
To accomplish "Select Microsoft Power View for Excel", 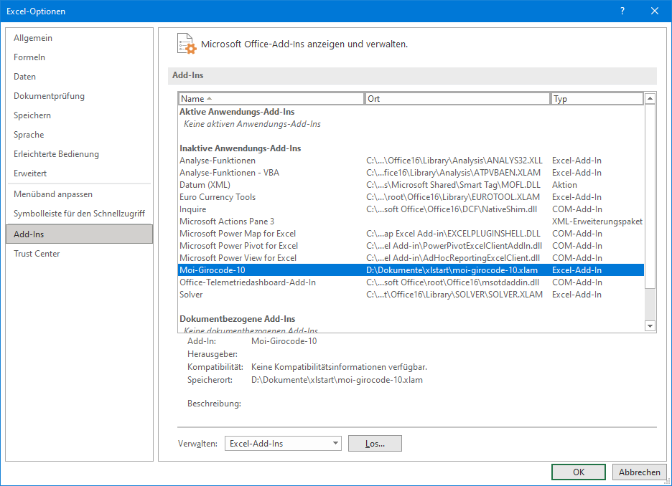I will pos(411,258).
